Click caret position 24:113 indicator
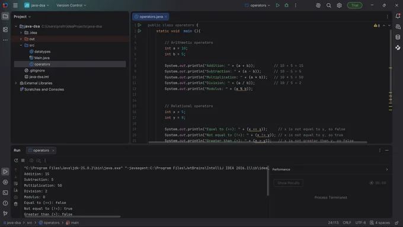The image size is (403, 227). click(333, 223)
